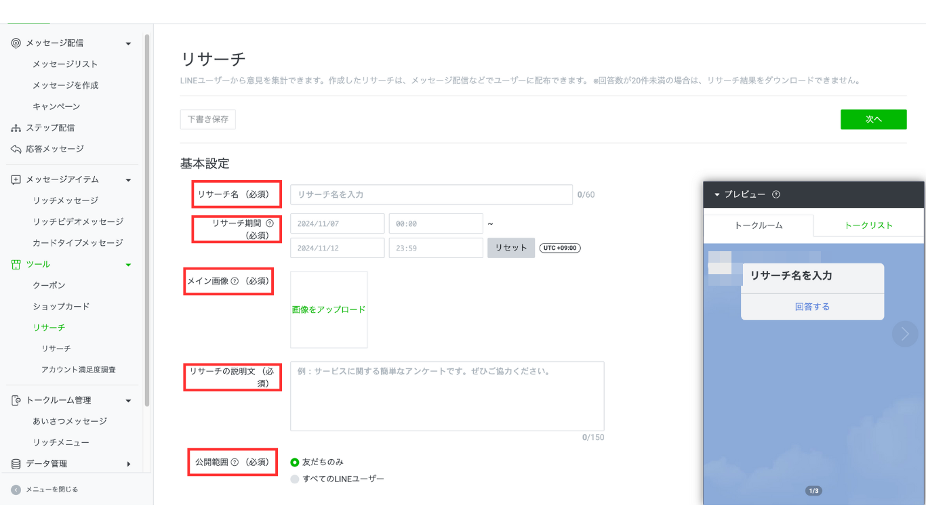This screenshot has height=520, width=926.
Task: Click 回答する in the preview card
Action: point(812,307)
